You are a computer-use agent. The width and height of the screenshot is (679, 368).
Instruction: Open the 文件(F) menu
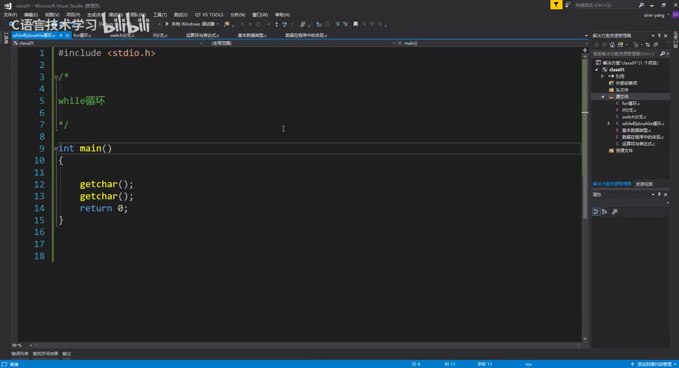point(10,15)
